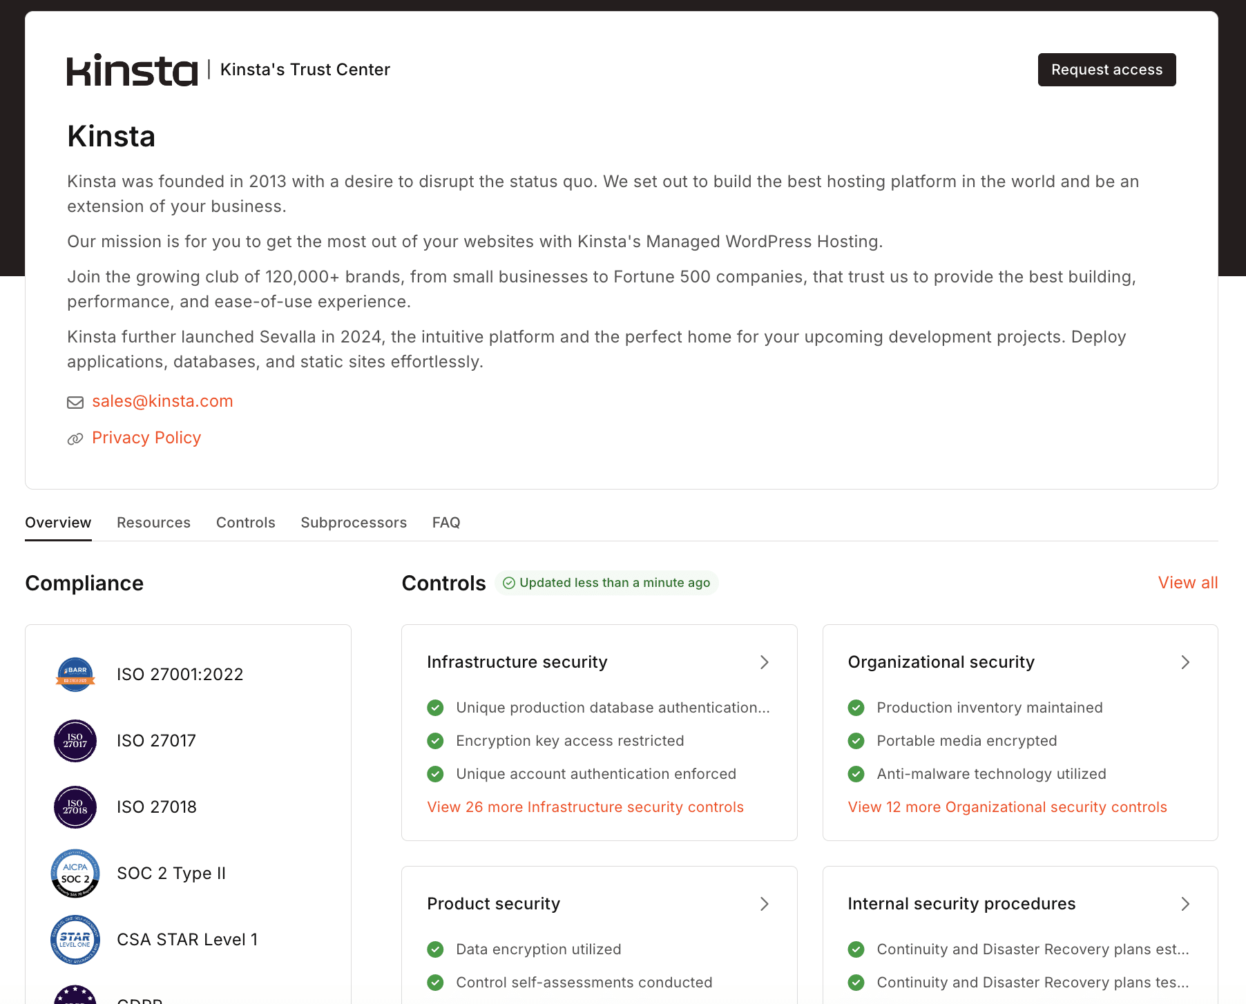Image resolution: width=1246 pixels, height=1004 pixels.
Task: Expand Organizational security with its chevron
Action: click(1185, 662)
